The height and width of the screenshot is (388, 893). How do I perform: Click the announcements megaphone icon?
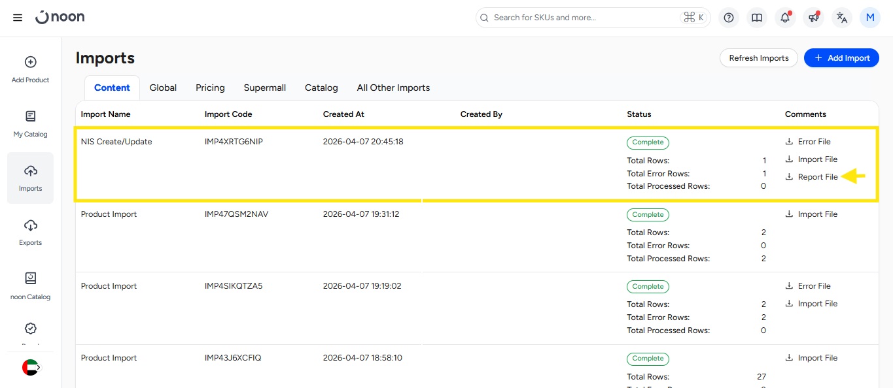(814, 18)
